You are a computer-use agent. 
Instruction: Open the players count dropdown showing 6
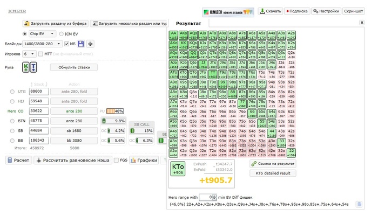coord(29,54)
